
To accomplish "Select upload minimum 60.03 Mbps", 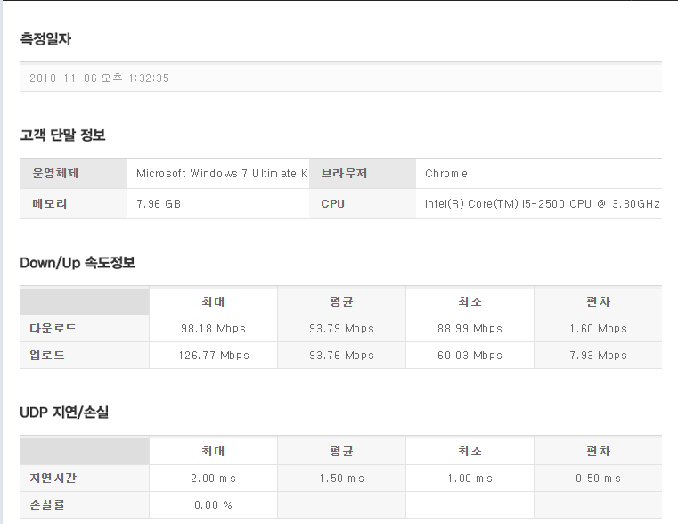I will (470, 356).
